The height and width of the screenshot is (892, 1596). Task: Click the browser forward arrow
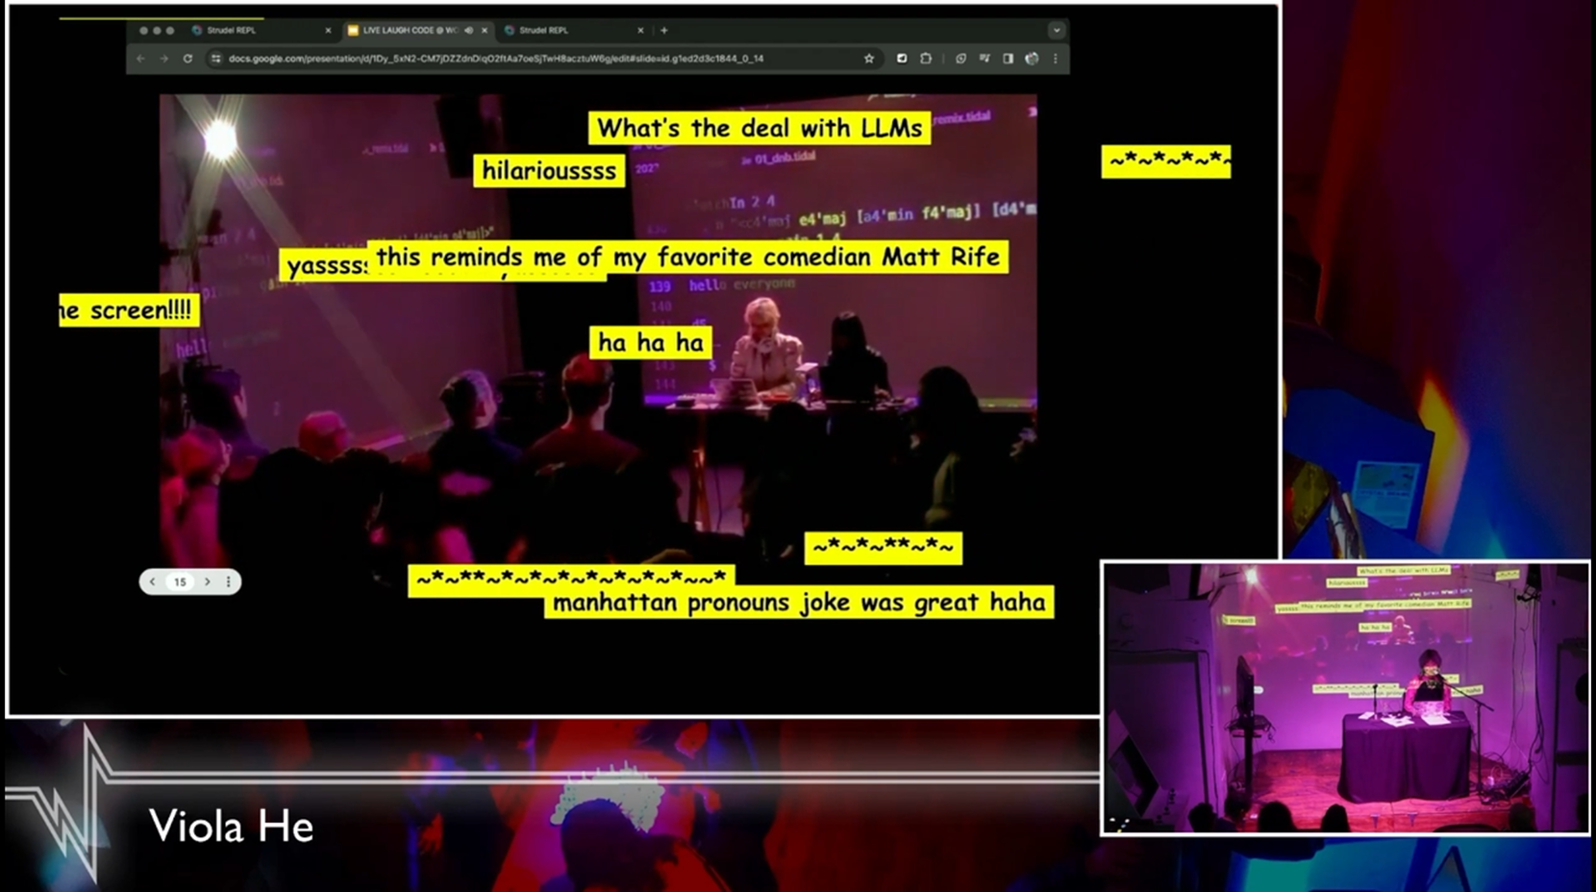tap(164, 59)
